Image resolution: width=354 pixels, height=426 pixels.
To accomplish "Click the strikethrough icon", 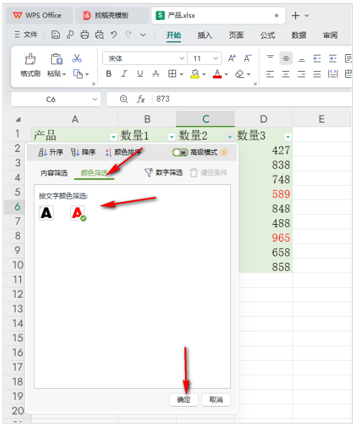I will point(156,73).
